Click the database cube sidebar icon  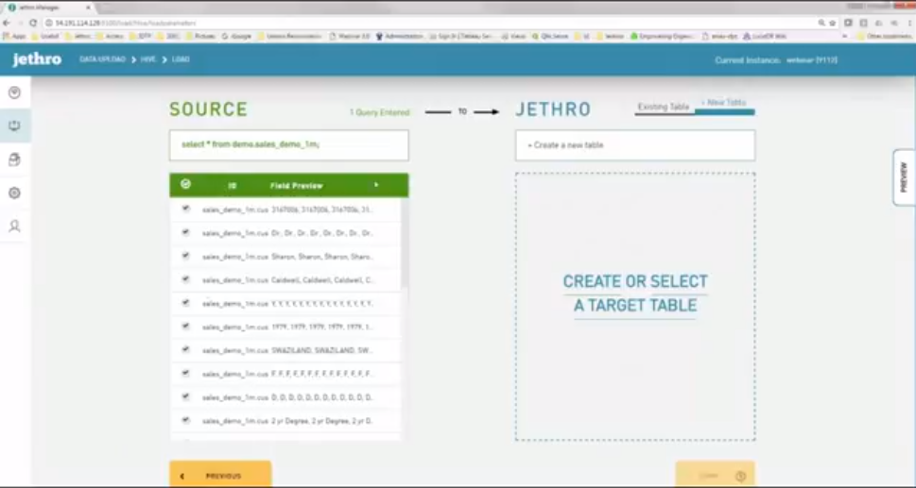14,160
